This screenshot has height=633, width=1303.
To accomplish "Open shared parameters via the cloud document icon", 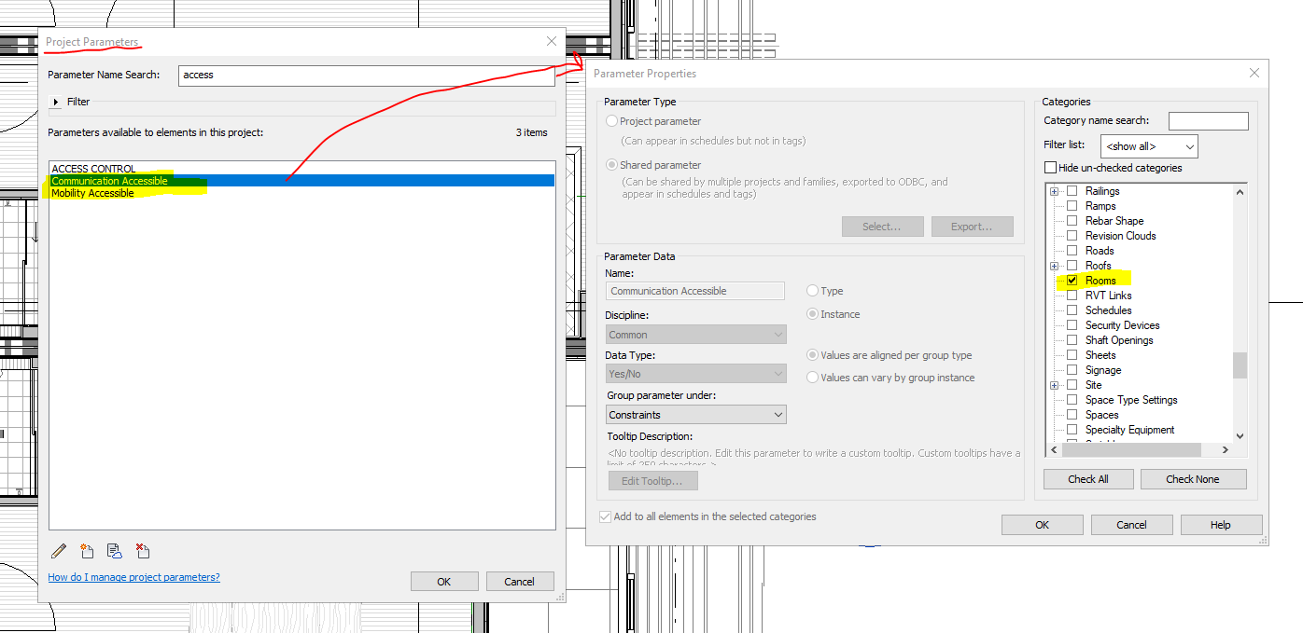I will coord(114,550).
